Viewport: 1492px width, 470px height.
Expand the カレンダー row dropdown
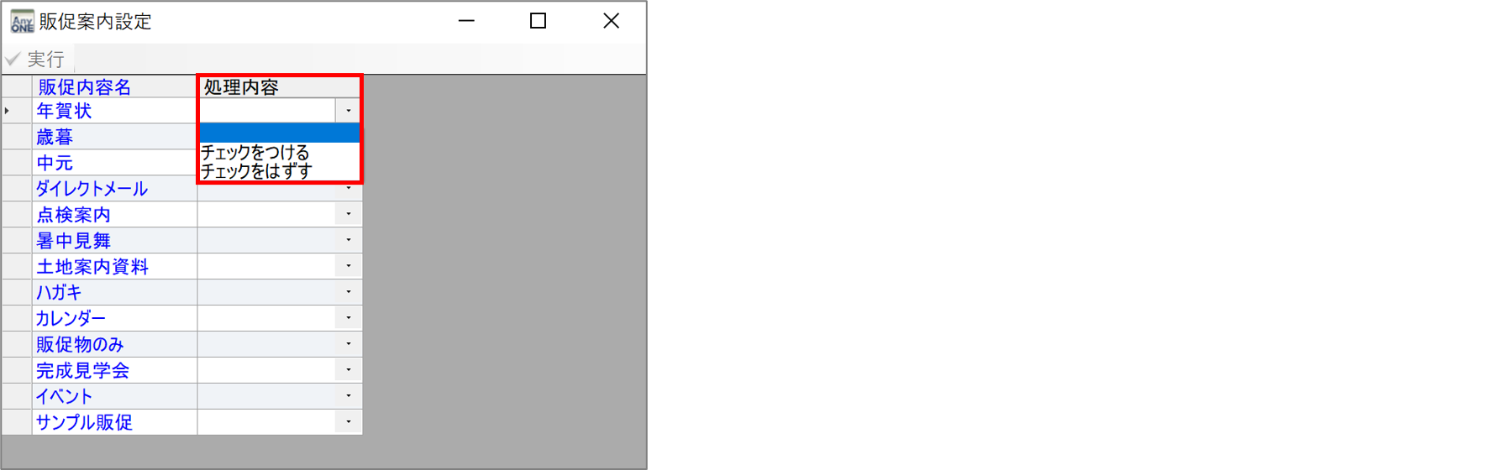click(x=349, y=318)
